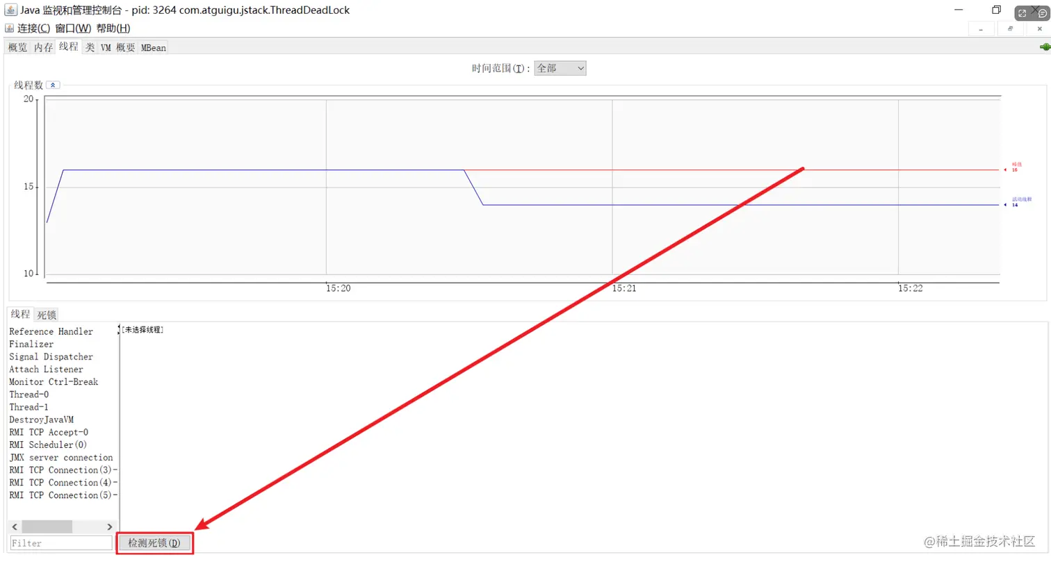Close the inner window with its x button
The image size is (1051, 564).
[x=1038, y=29]
